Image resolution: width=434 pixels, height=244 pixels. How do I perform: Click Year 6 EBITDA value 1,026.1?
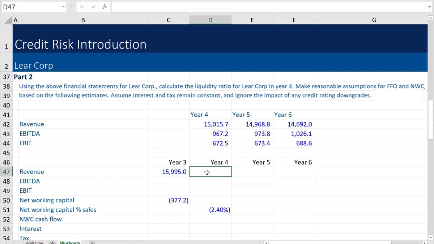click(x=301, y=133)
